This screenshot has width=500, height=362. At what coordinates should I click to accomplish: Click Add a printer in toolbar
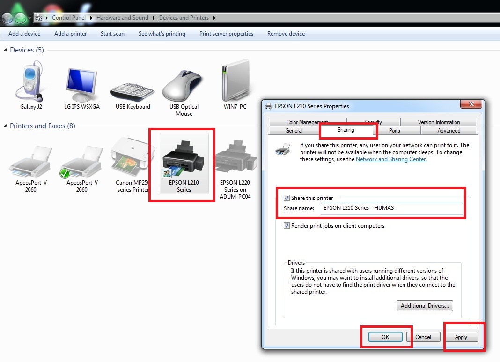click(71, 34)
